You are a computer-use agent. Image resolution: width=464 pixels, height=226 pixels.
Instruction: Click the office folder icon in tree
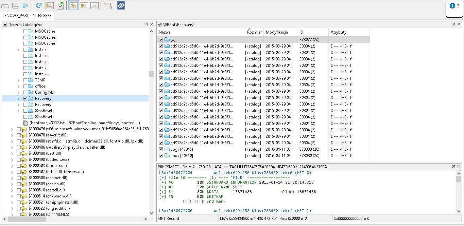point(31,86)
